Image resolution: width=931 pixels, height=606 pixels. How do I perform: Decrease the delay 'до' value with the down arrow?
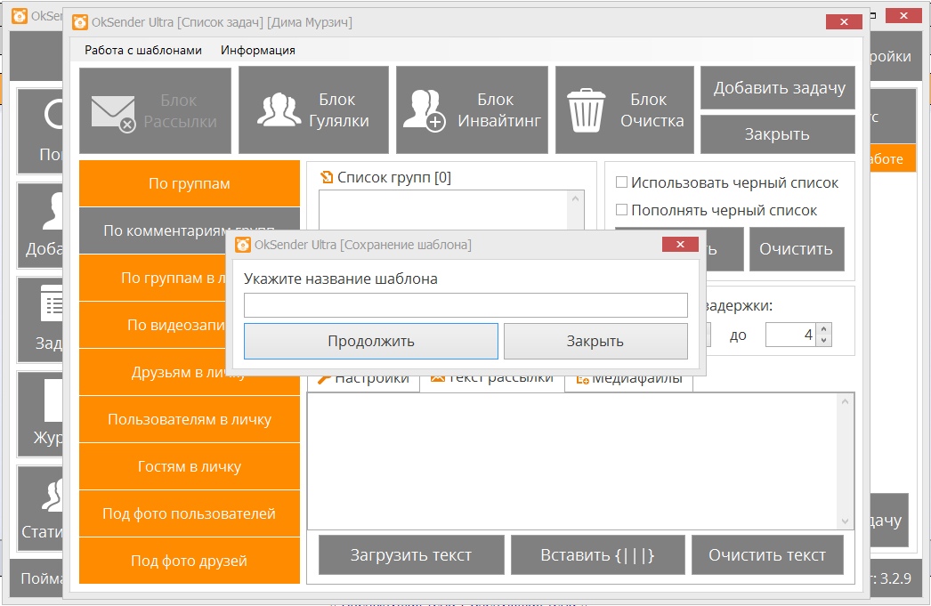point(824,340)
